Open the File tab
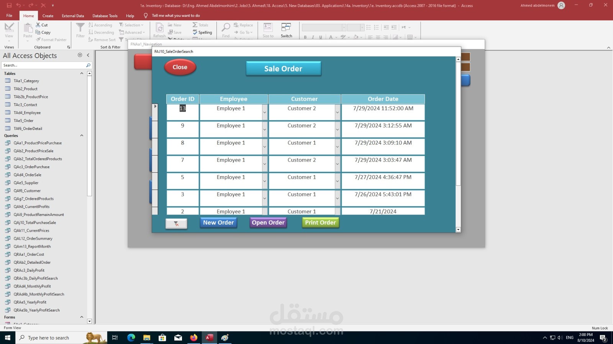613x344 pixels. point(9,16)
